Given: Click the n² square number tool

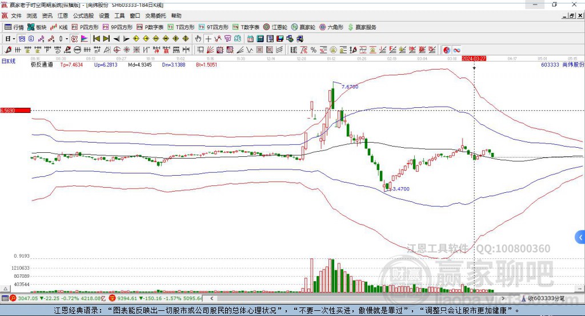Looking at the screenshot, I should tap(97, 50).
